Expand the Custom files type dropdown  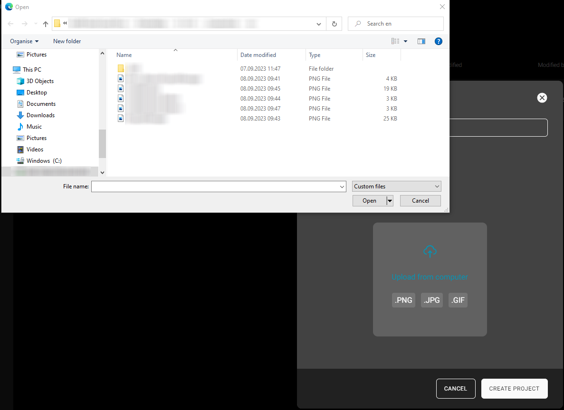coord(397,186)
